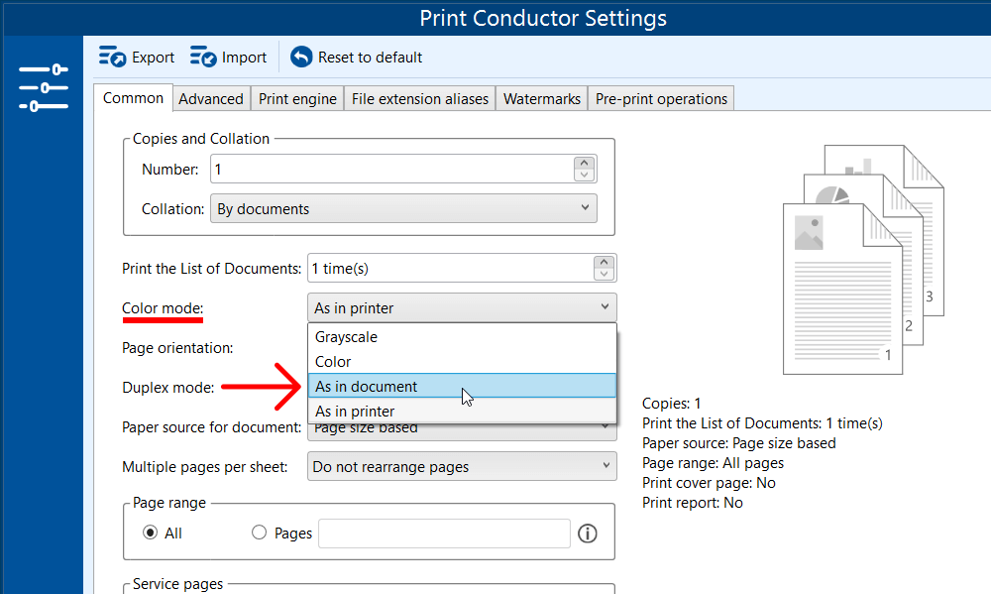Switch to the Advanced tab

210,99
